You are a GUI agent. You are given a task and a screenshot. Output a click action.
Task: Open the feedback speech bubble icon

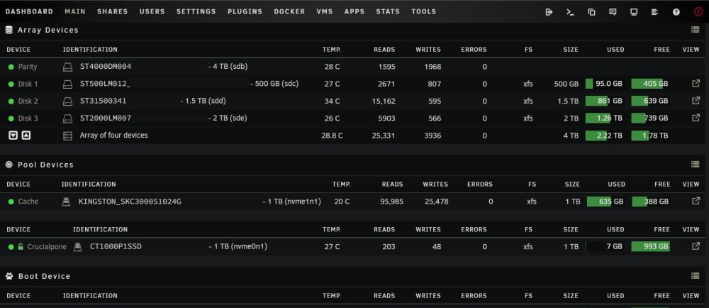click(x=613, y=12)
